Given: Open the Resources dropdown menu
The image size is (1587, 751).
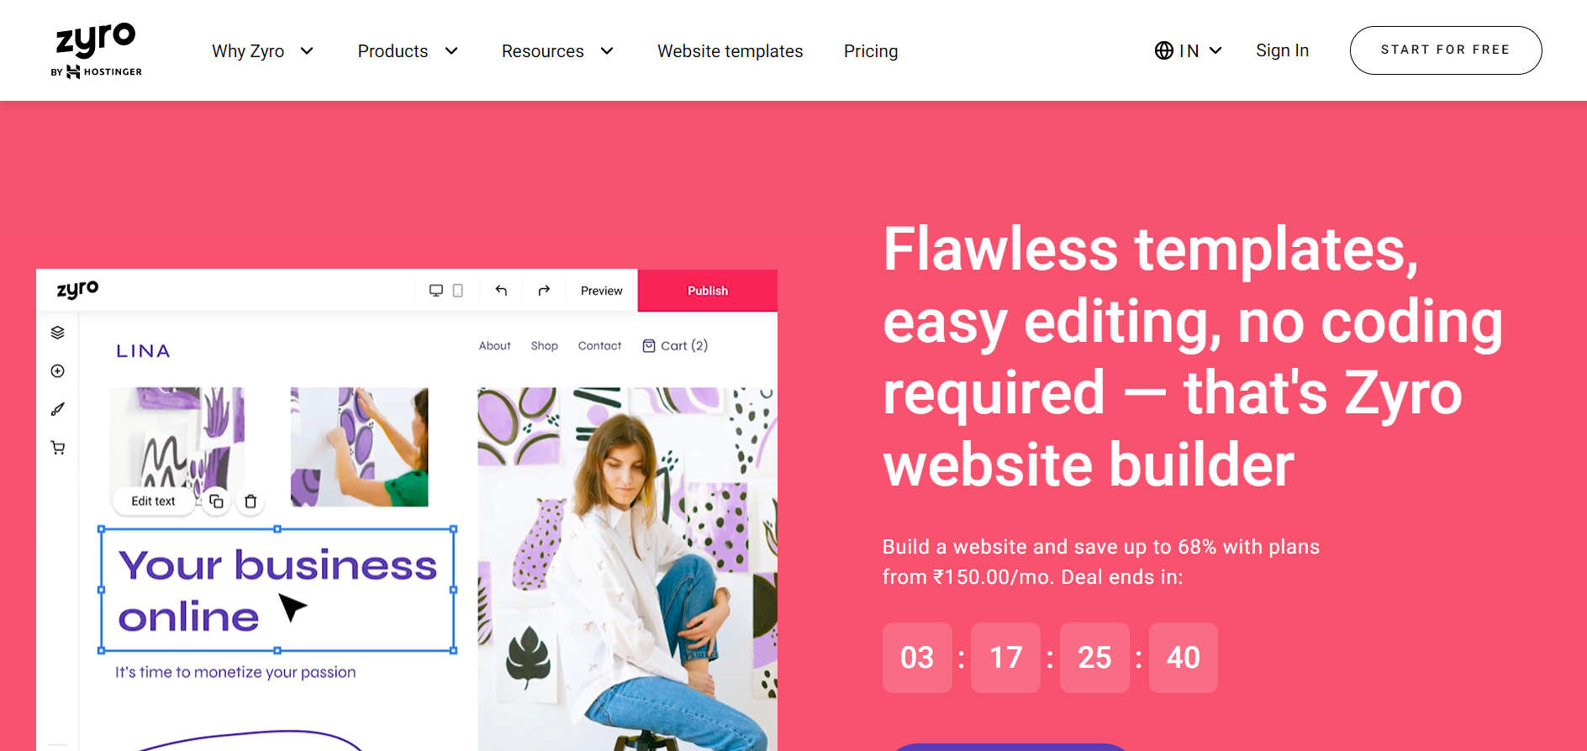Looking at the screenshot, I should click(x=557, y=51).
